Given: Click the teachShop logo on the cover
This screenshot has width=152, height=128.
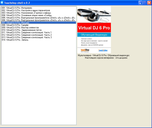Looking at the screenshot, I should tap(85, 50).
